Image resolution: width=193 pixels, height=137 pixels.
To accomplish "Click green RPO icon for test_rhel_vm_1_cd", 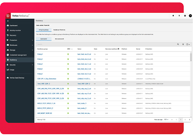I will coord(68,64).
